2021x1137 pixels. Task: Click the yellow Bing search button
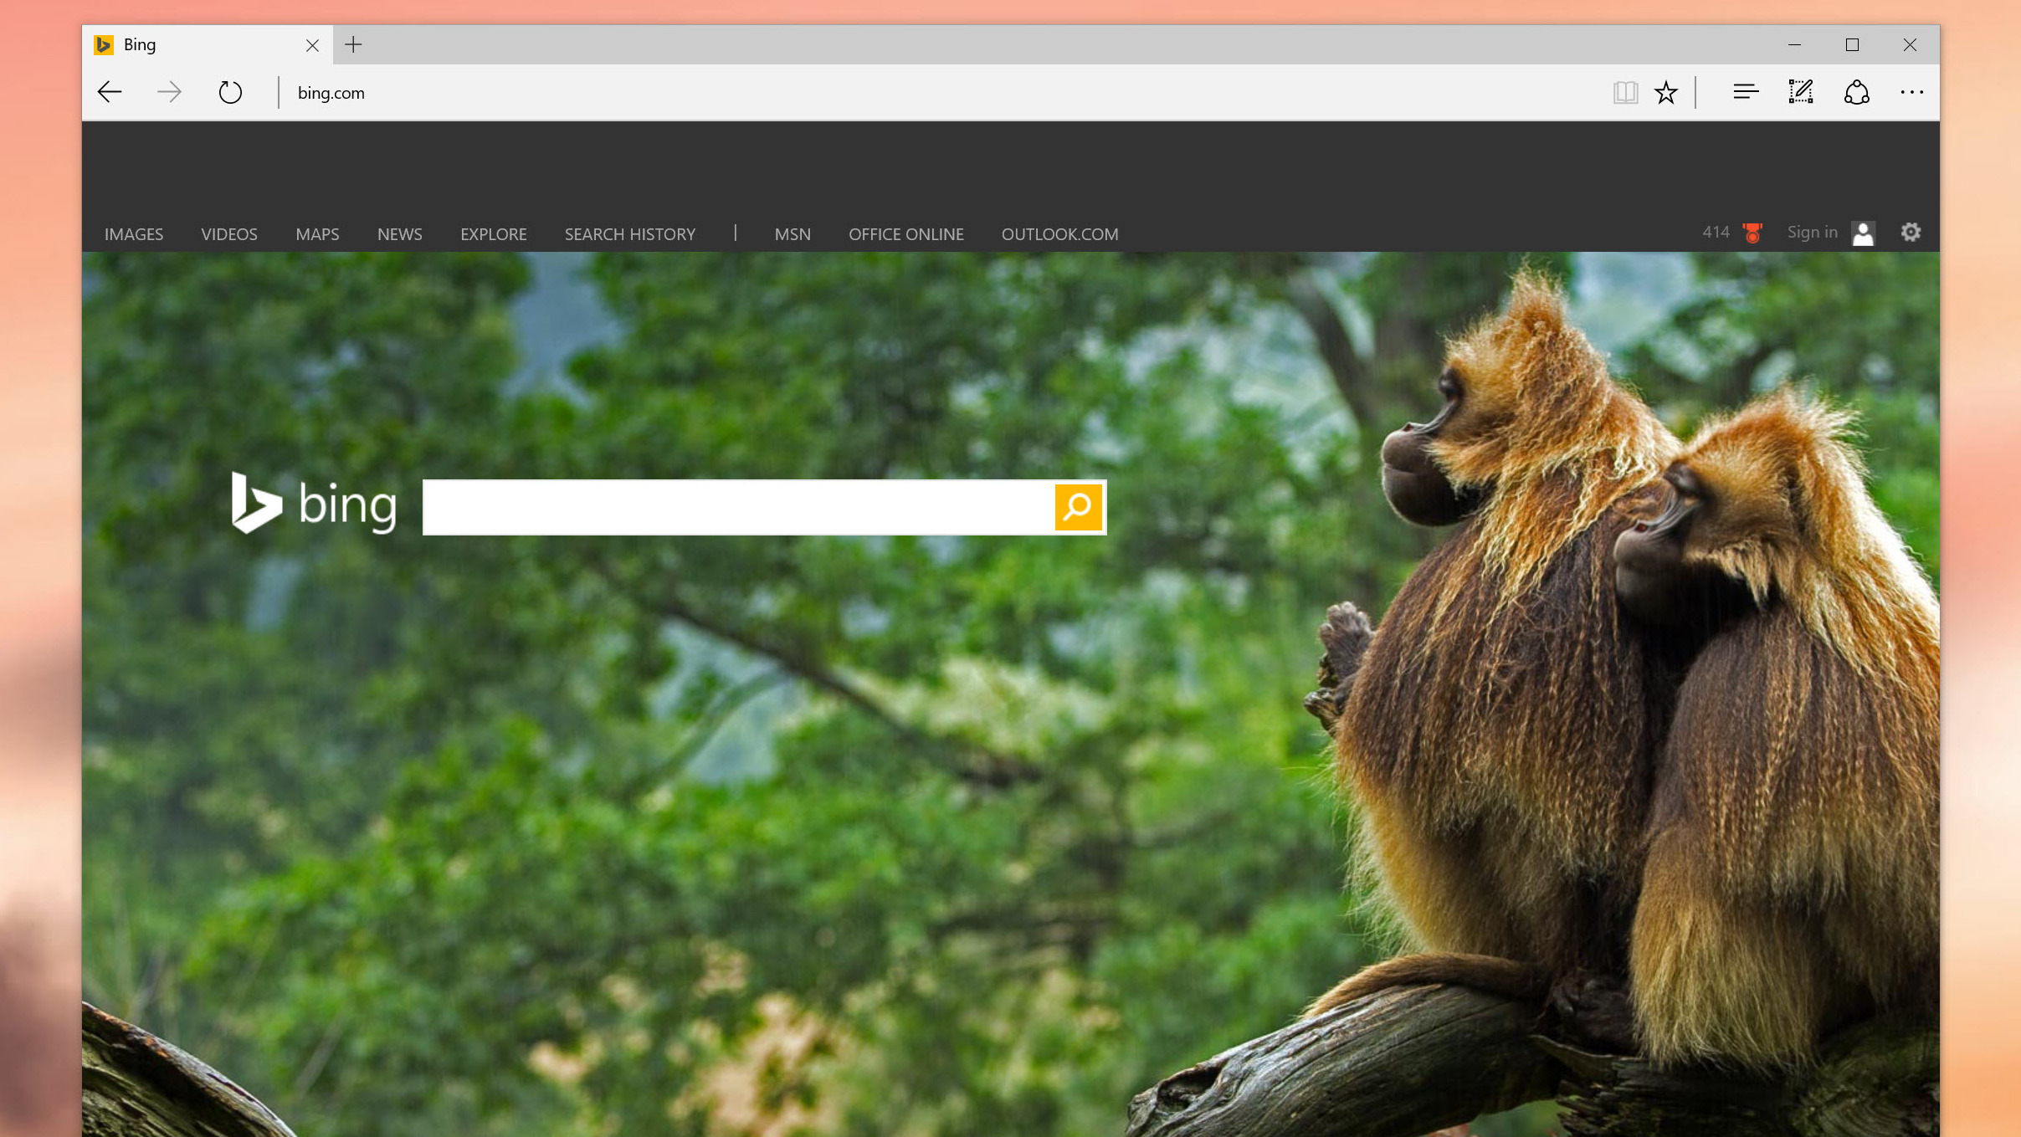tap(1078, 506)
